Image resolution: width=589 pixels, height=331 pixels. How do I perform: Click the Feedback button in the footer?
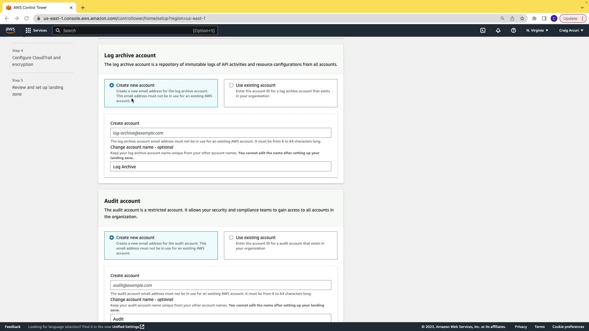click(13, 327)
